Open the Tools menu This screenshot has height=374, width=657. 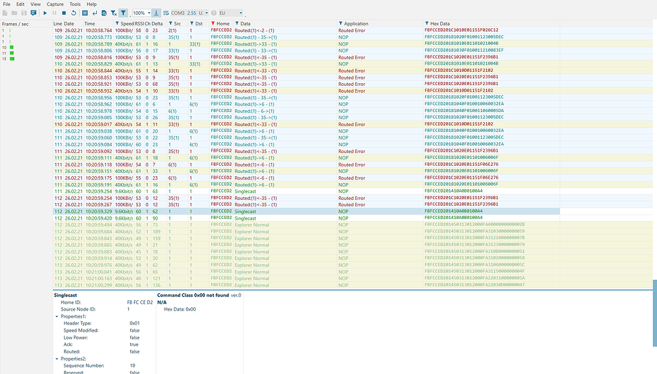tap(75, 4)
